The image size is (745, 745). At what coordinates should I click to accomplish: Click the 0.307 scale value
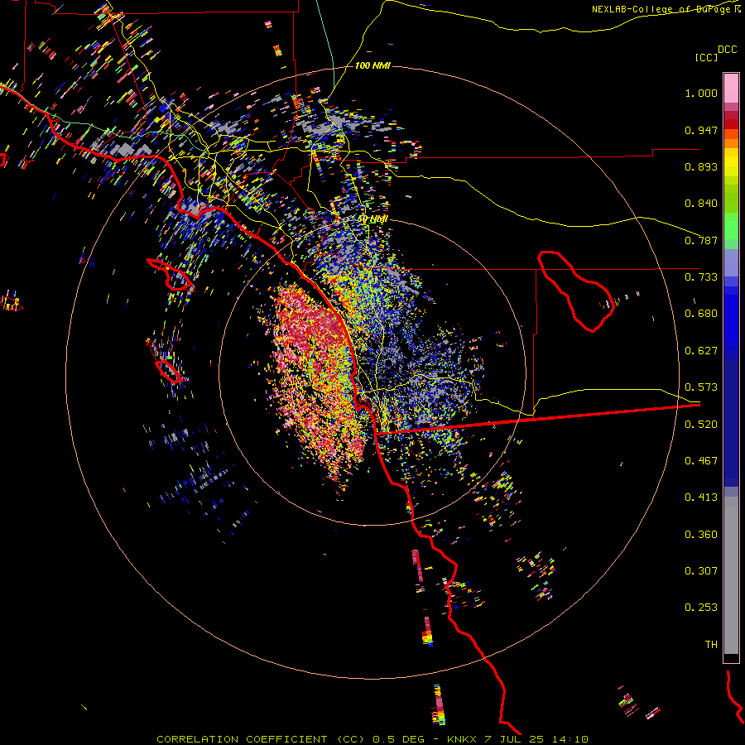click(x=701, y=571)
